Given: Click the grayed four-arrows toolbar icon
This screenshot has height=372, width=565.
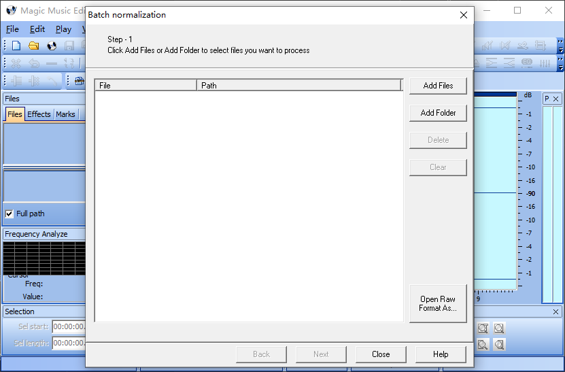Looking at the screenshot, I should click(x=69, y=63).
